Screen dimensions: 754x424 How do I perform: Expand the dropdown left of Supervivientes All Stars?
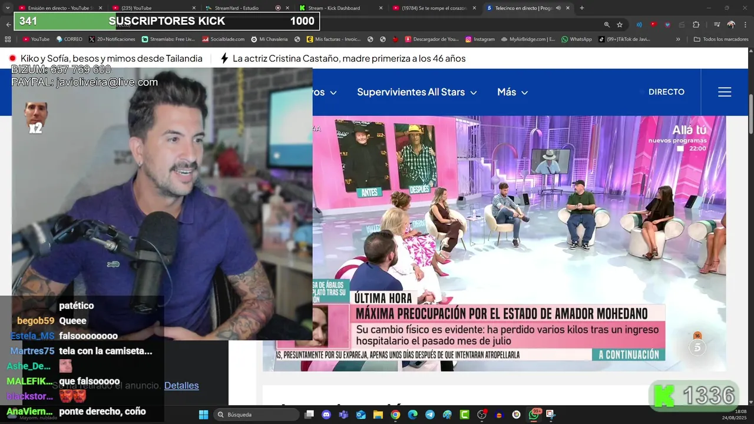point(333,92)
